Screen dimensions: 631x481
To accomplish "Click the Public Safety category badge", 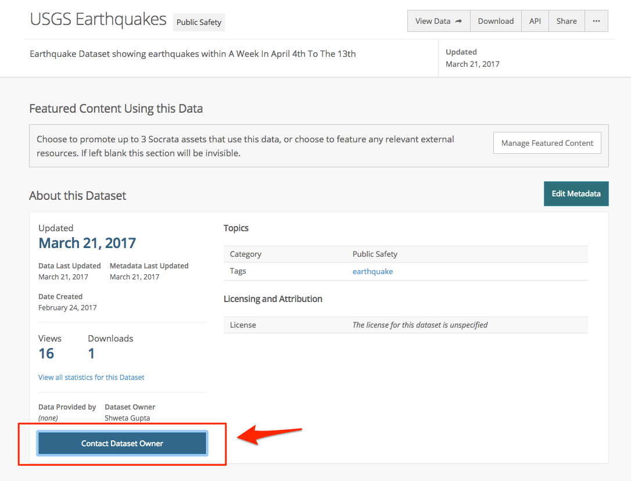I will 199,22.
